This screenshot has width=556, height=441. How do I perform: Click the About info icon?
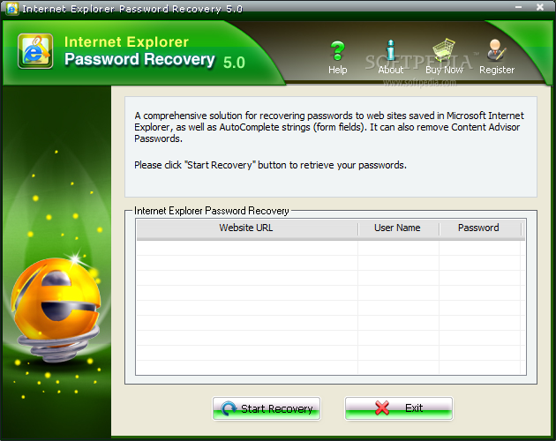coord(390,50)
